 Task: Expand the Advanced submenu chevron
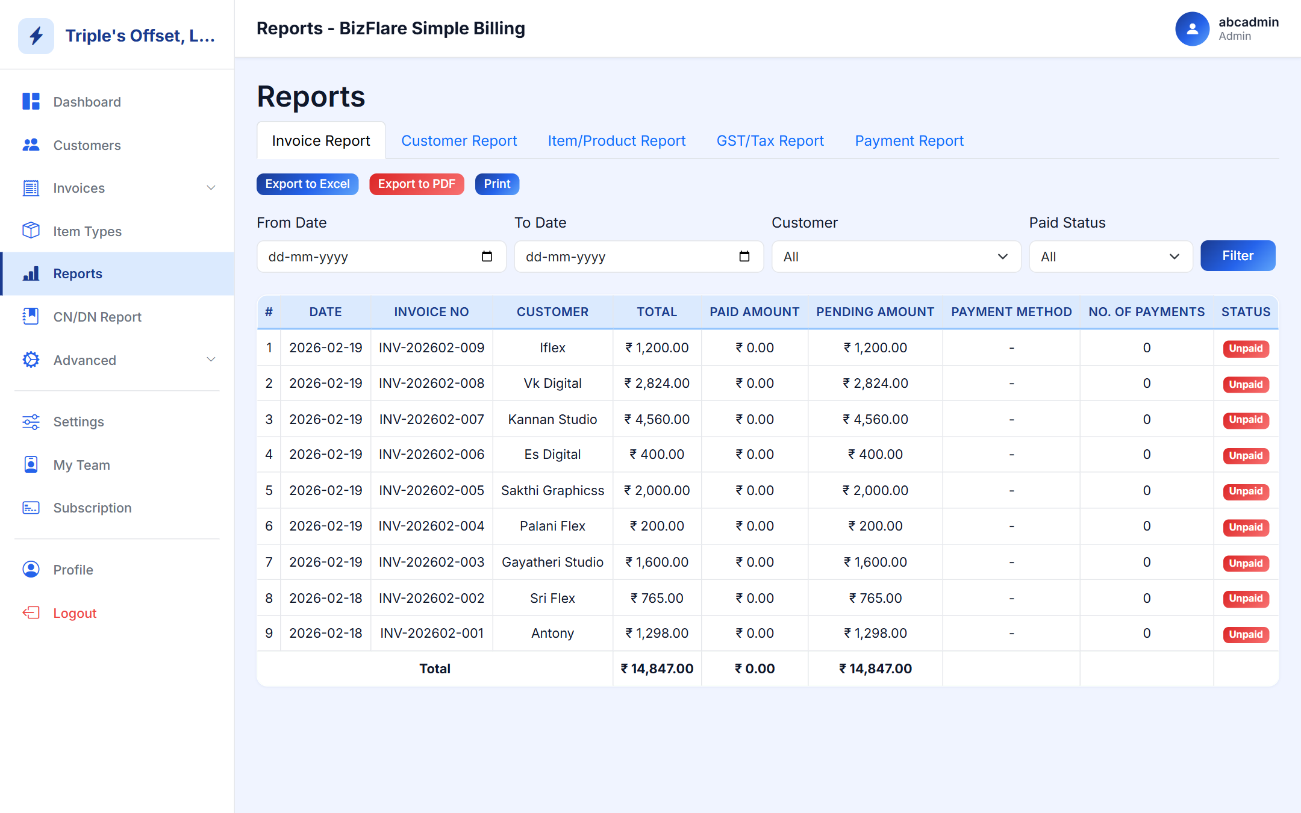(211, 360)
